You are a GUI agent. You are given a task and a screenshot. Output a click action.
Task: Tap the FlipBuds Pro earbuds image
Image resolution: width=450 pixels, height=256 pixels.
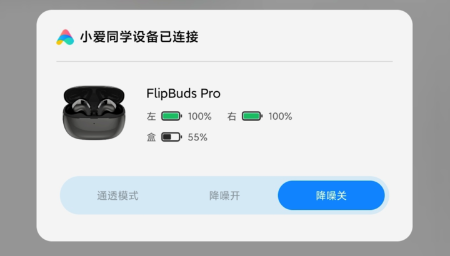94,112
